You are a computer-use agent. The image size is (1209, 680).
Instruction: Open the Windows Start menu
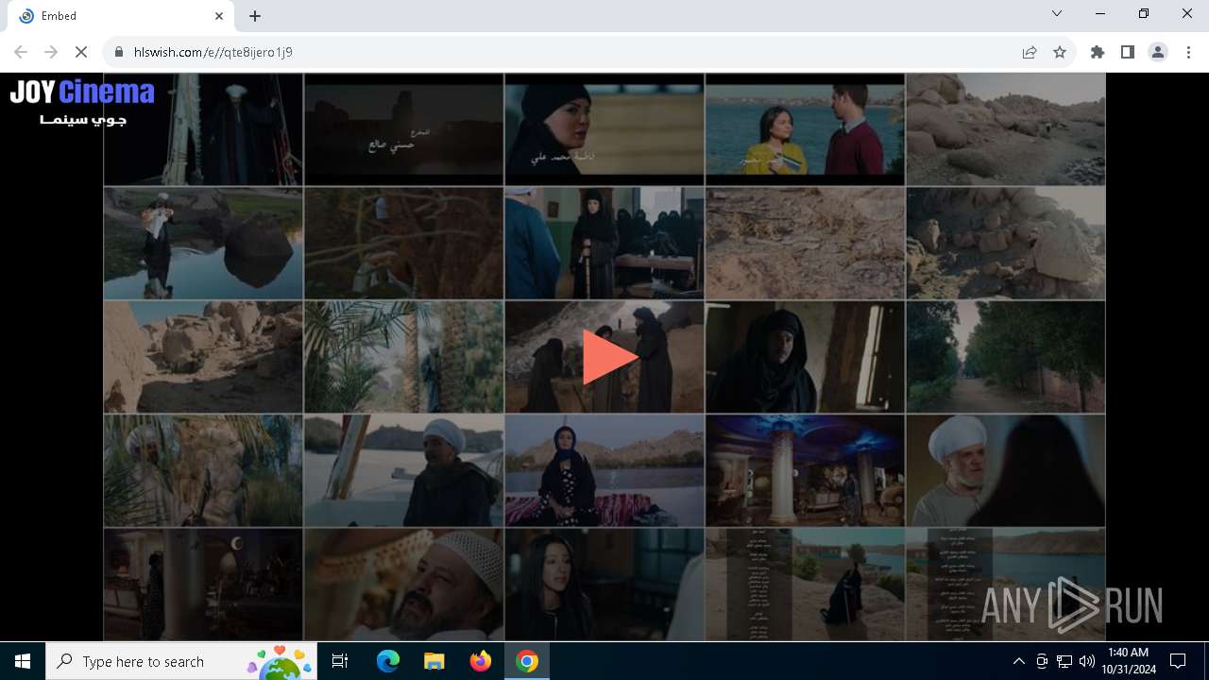coord(23,661)
